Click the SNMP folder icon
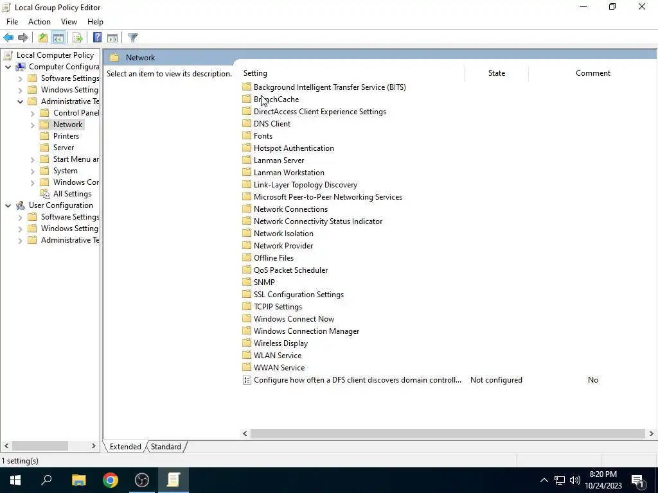The image size is (658, 493). pyautogui.click(x=247, y=282)
